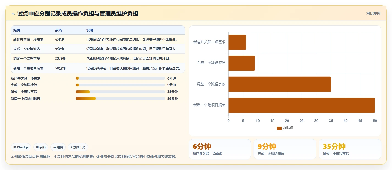Click the 新增一个跨项目报表 label in the progress list
The image size is (392, 170).
[x=26, y=98]
